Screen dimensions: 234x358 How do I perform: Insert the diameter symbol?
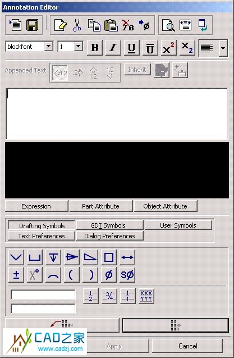(x=108, y=275)
